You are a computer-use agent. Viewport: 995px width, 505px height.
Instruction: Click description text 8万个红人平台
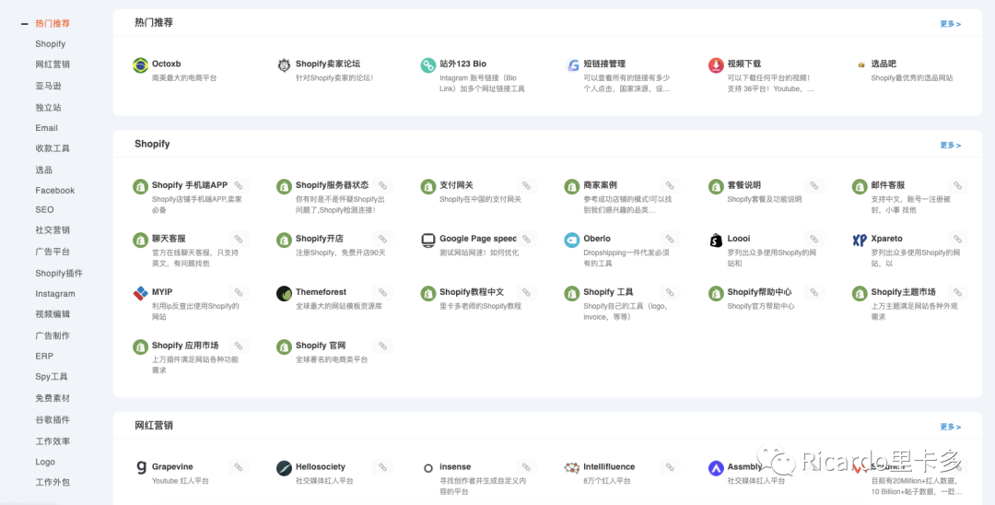point(607,481)
